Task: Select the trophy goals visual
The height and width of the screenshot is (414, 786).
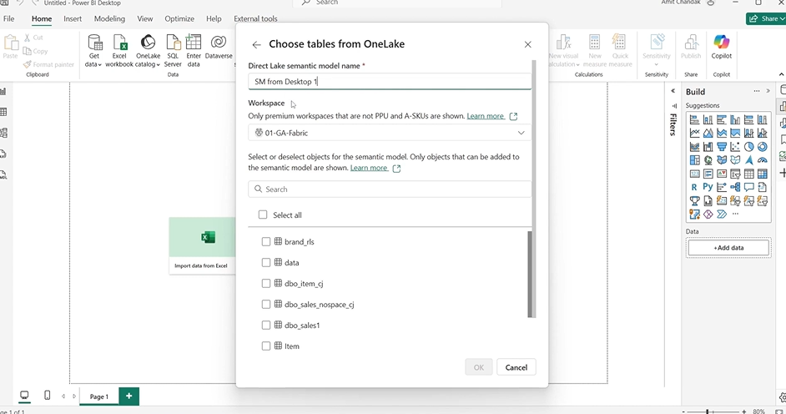Action: (x=694, y=201)
